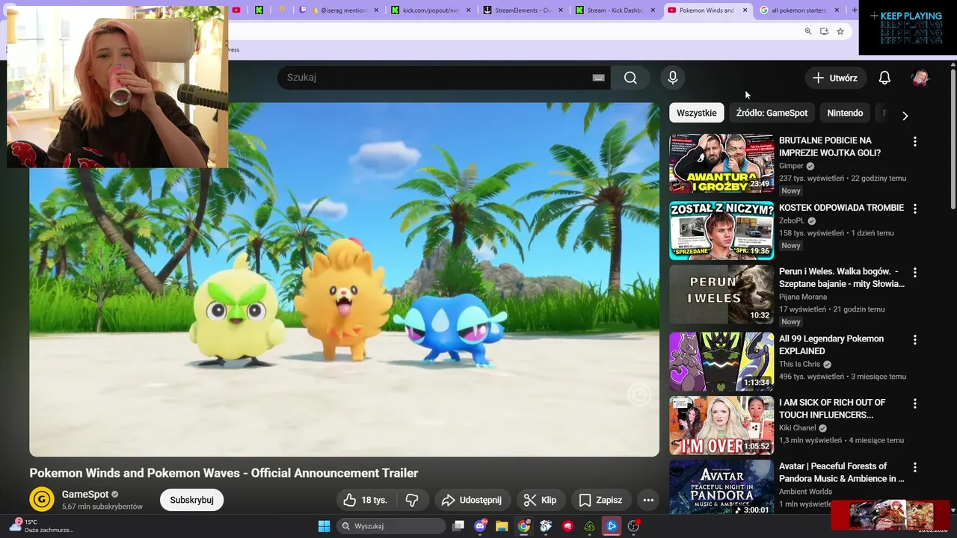Open a new browser tab with plus
The height and width of the screenshot is (538, 957).
(854, 10)
